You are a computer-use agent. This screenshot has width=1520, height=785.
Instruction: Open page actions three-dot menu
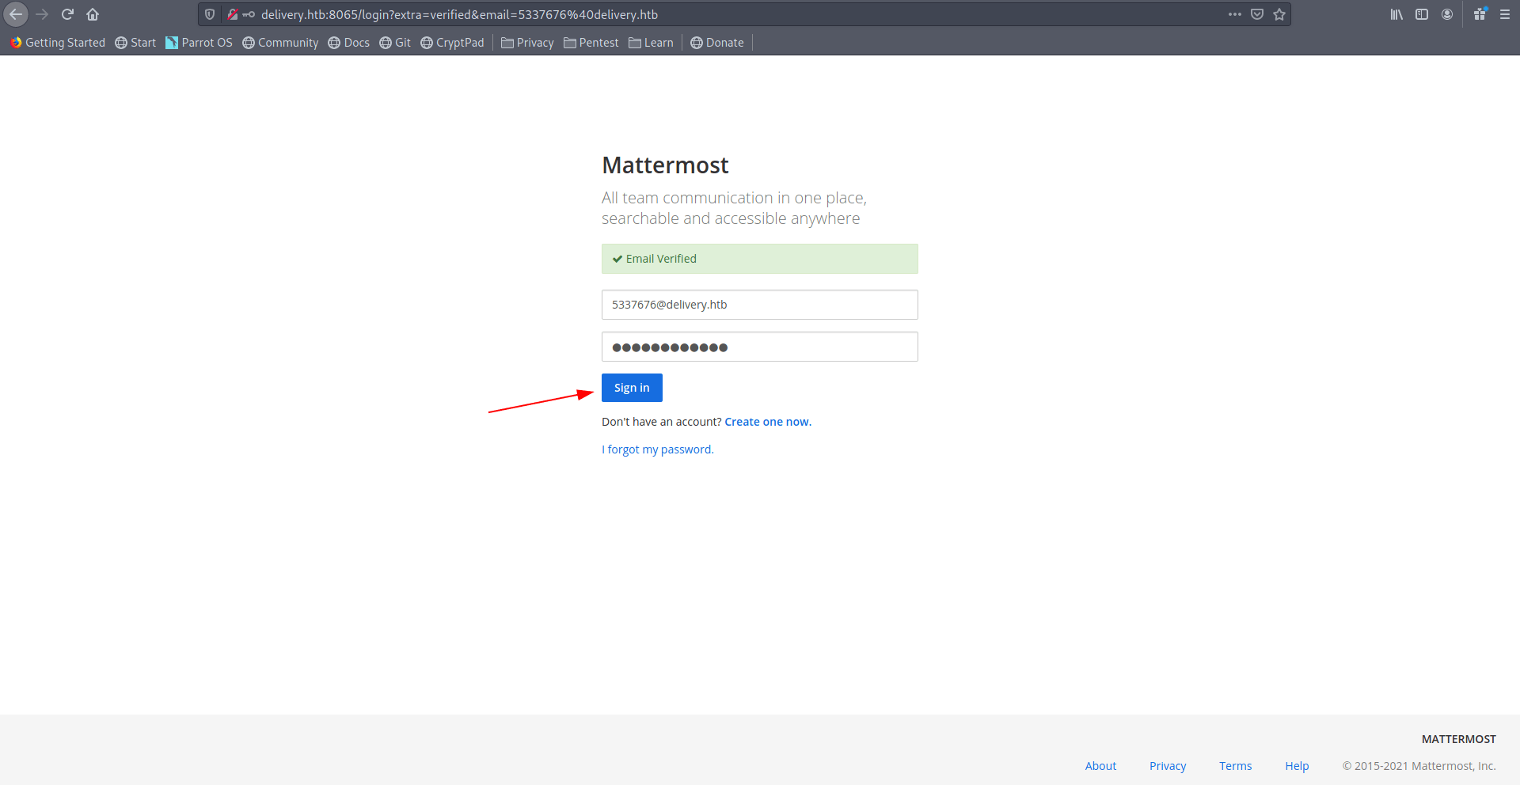click(1235, 14)
